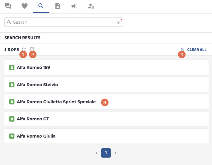Open the Alfa Romeo Stelvio result
212x165 pixels.
point(107,85)
